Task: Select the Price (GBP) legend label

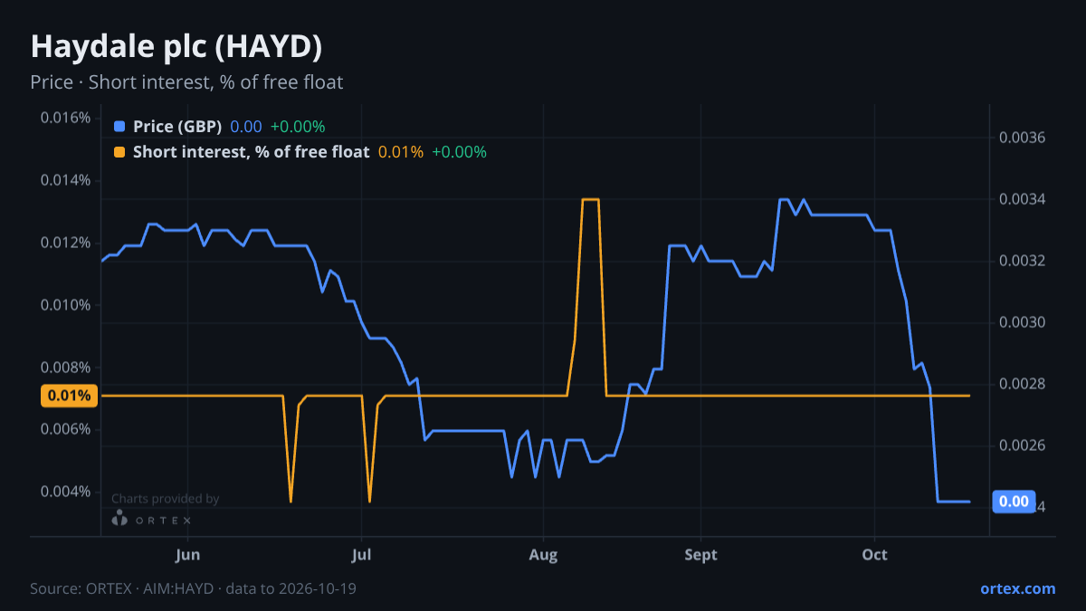Action: click(x=177, y=127)
